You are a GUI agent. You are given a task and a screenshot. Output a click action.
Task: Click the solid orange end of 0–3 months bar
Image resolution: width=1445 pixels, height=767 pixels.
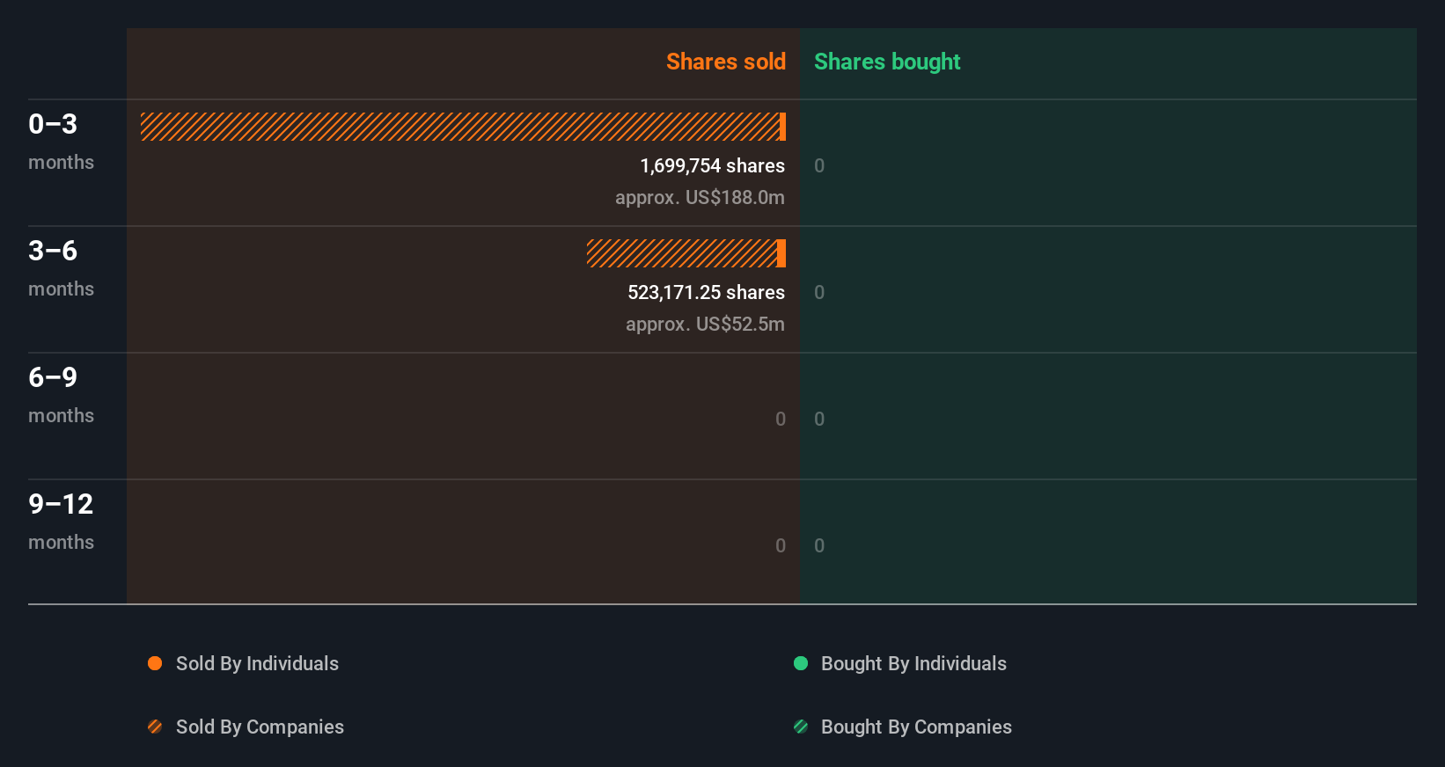click(x=782, y=127)
